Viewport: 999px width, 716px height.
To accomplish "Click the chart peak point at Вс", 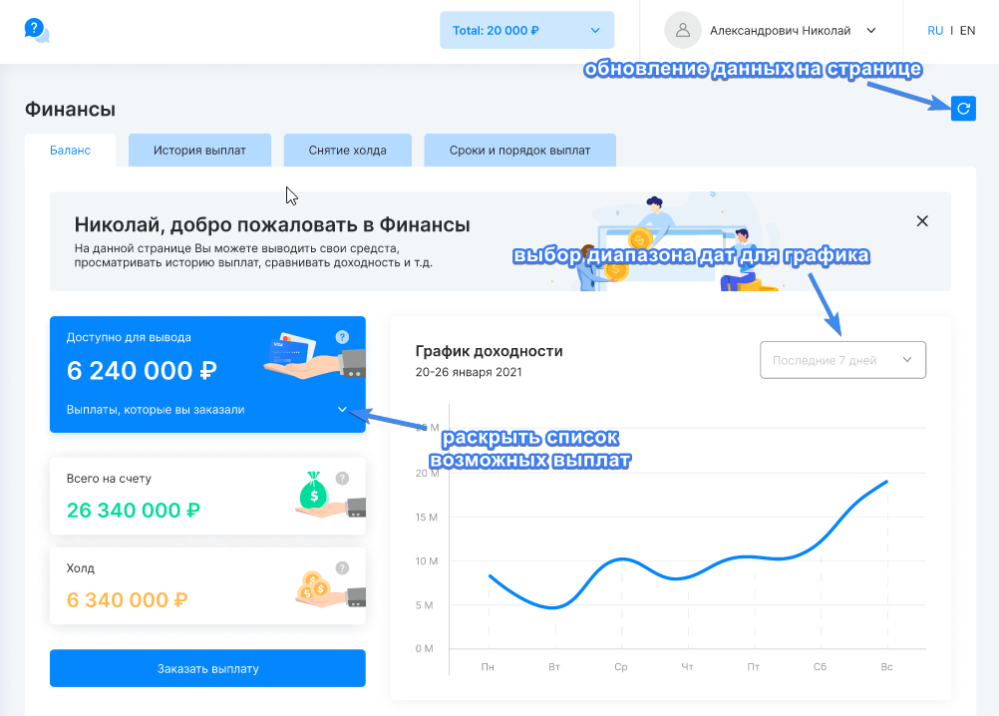I will click(885, 482).
